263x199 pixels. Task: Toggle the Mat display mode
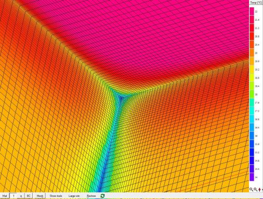click(5, 196)
